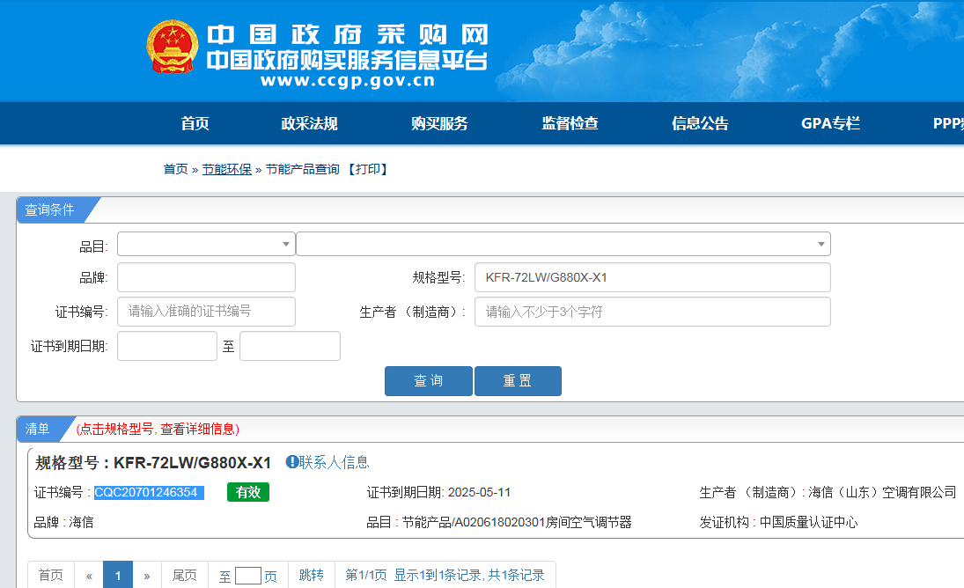This screenshot has height=588, width=964.
Task: Open the 信息公告 menu item
Action: [700, 123]
